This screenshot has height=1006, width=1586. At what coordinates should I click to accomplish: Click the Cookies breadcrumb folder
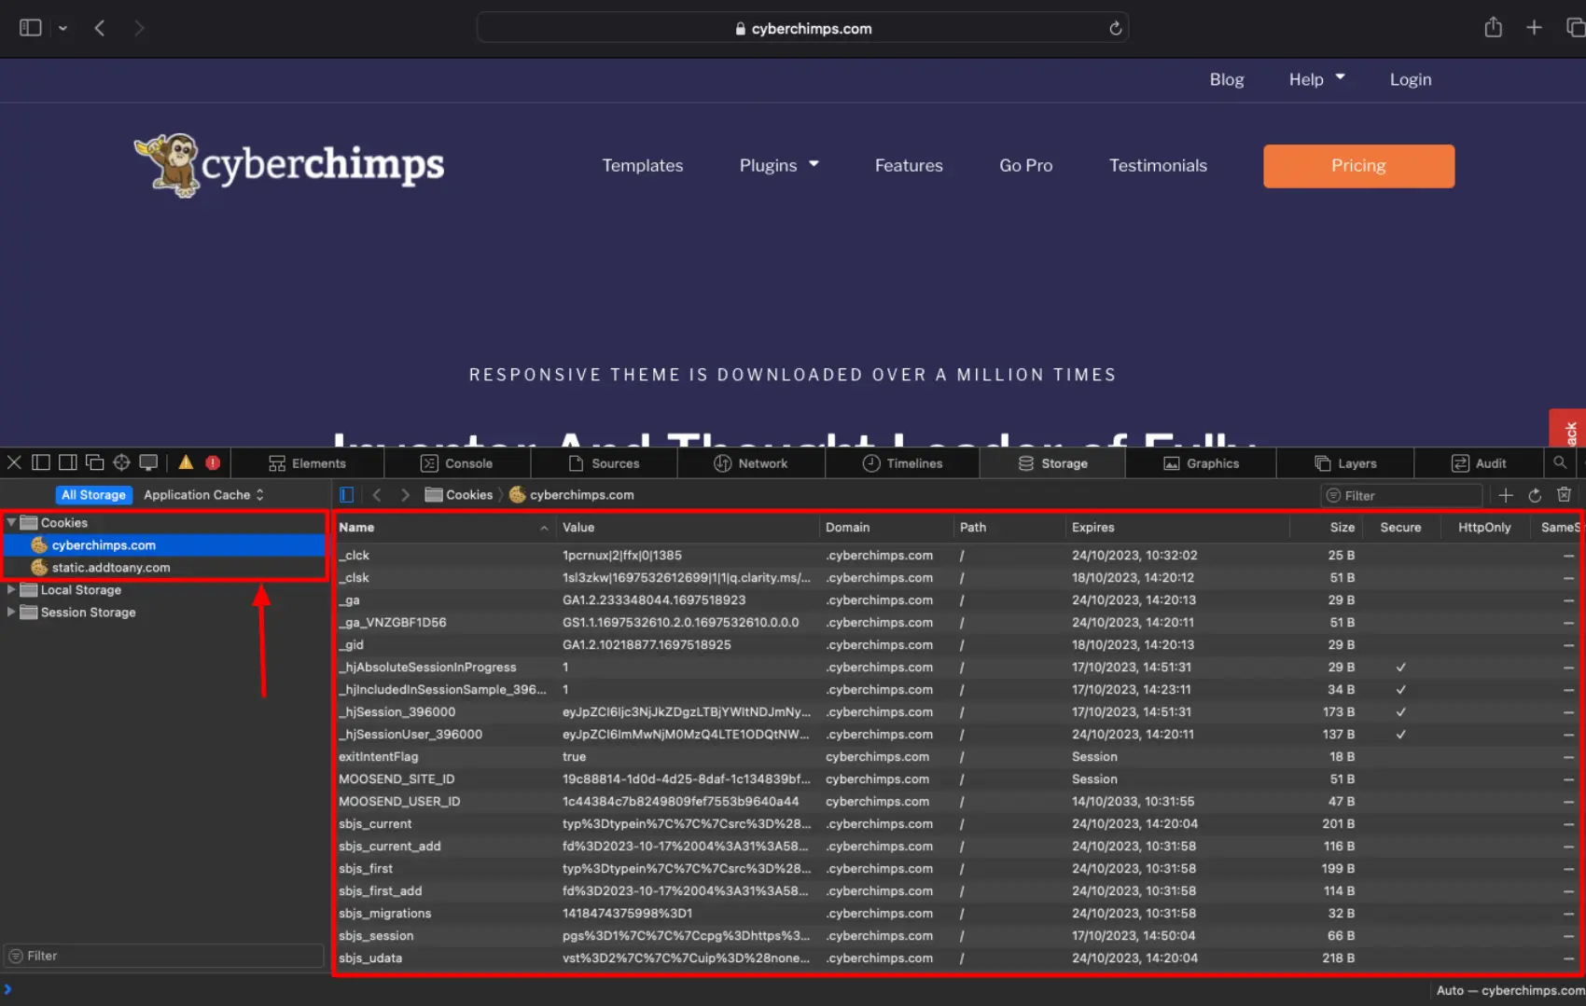pos(459,495)
